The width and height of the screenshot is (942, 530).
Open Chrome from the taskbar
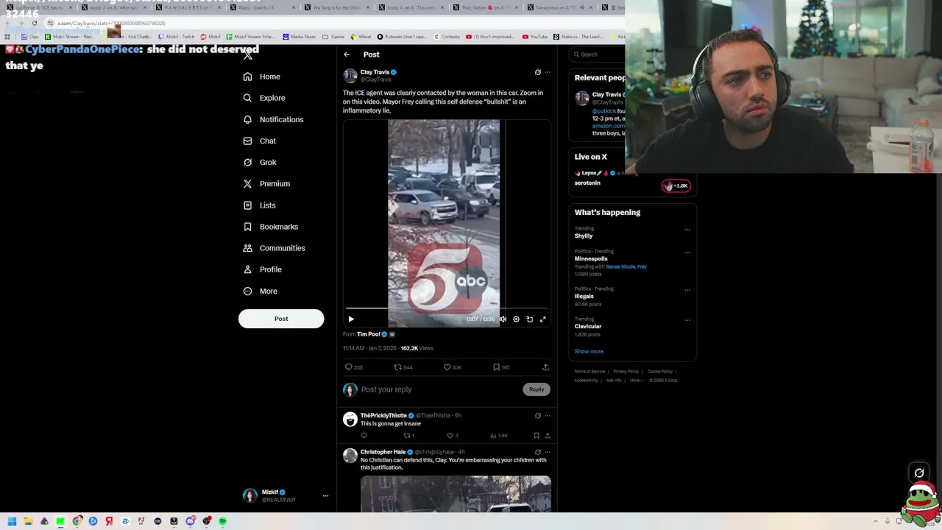pyautogui.click(x=77, y=521)
